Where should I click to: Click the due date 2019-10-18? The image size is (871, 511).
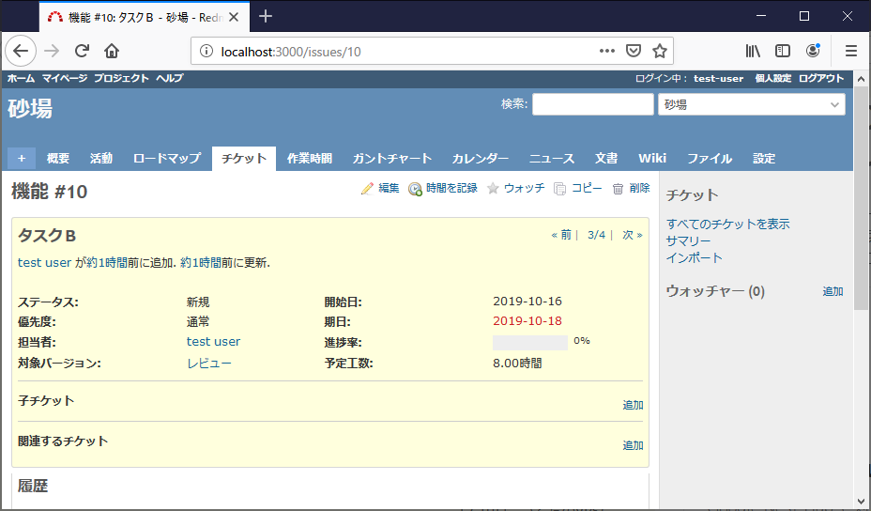pyautogui.click(x=527, y=321)
